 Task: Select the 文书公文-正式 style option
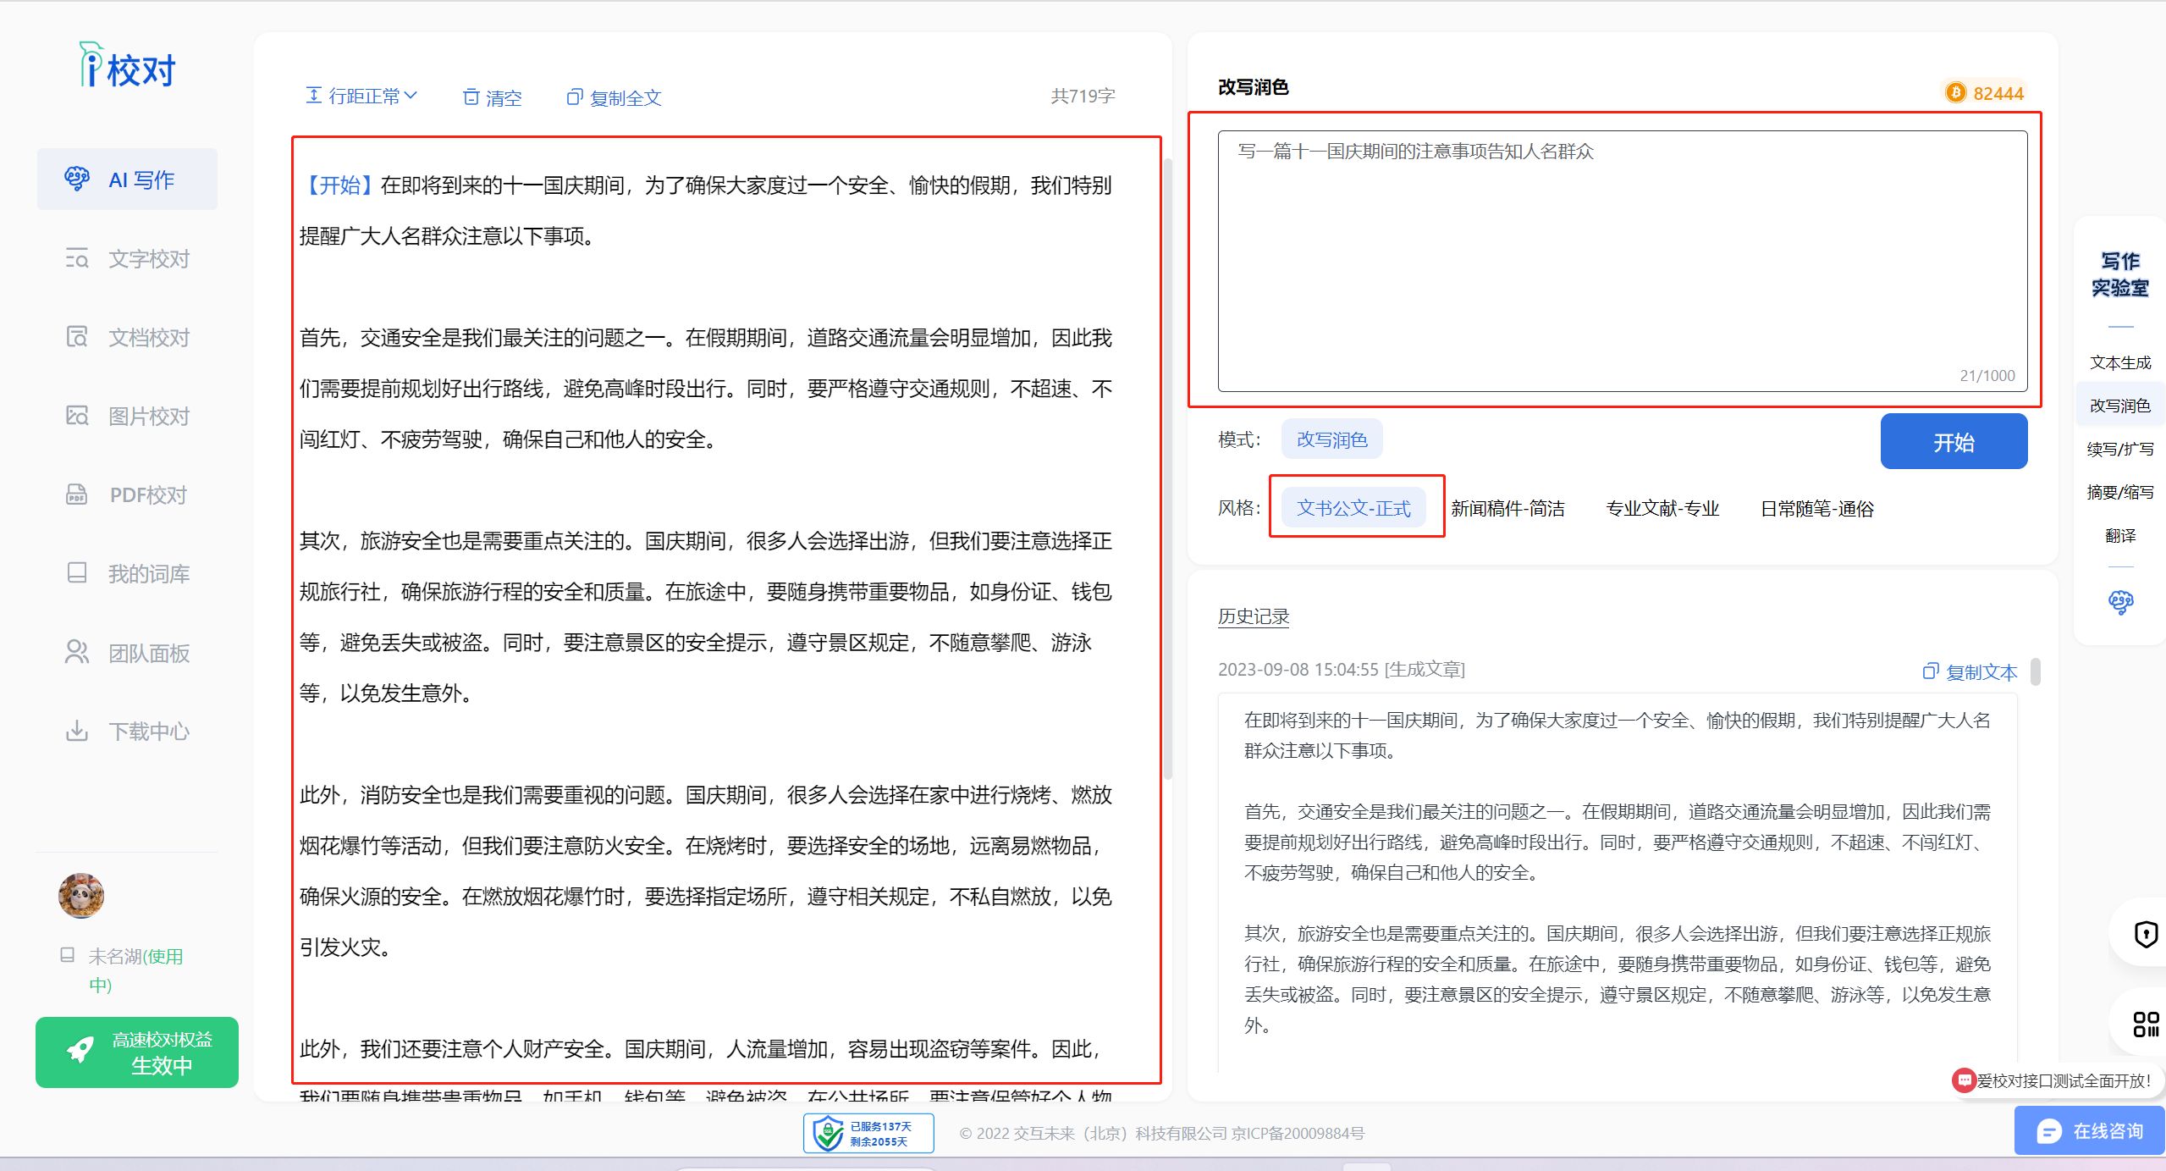point(1353,508)
